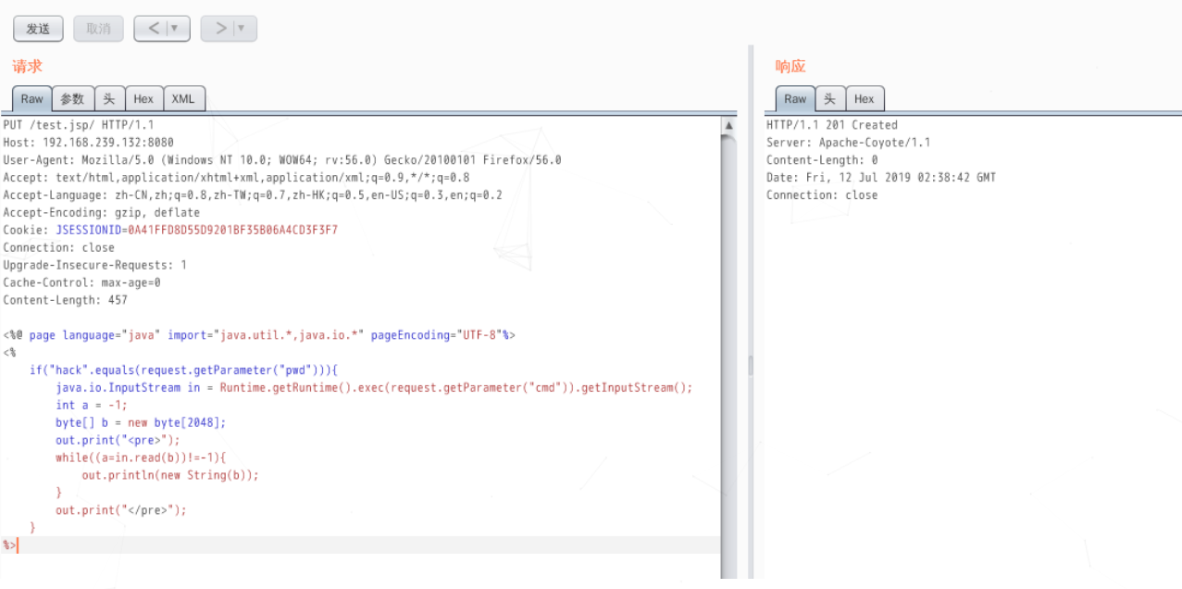Click the 请求 section heading
This screenshot has height=589, width=1182.
point(27,67)
